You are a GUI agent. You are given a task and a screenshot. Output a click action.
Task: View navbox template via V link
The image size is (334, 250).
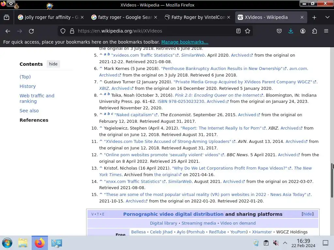(x=92, y=214)
